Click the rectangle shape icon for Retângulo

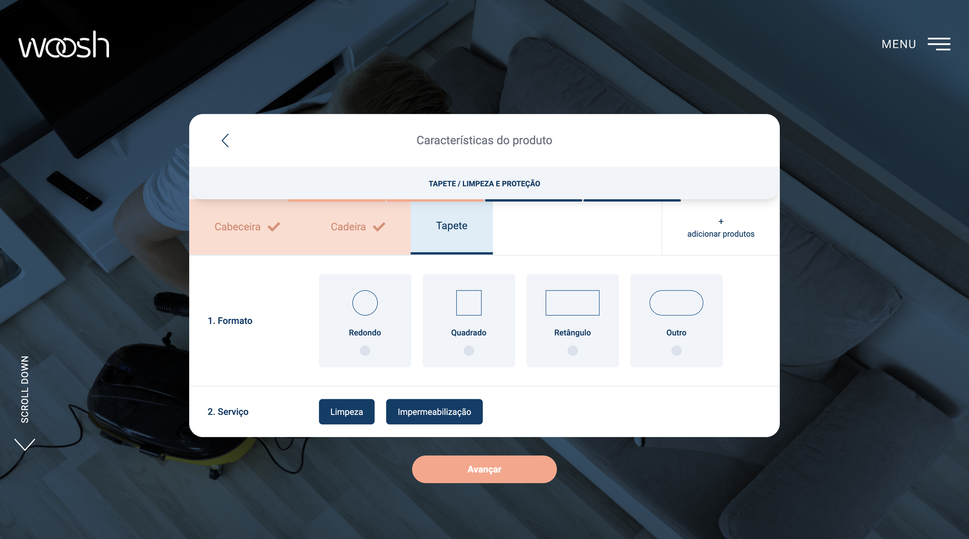click(572, 303)
